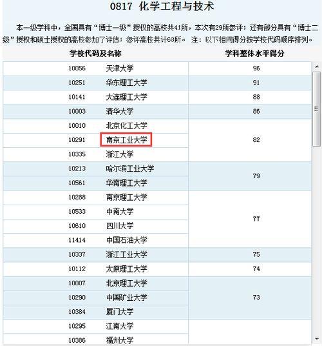Click the merged score 77 cell
The width and height of the screenshot is (322, 346).
pyautogui.click(x=250, y=219)
